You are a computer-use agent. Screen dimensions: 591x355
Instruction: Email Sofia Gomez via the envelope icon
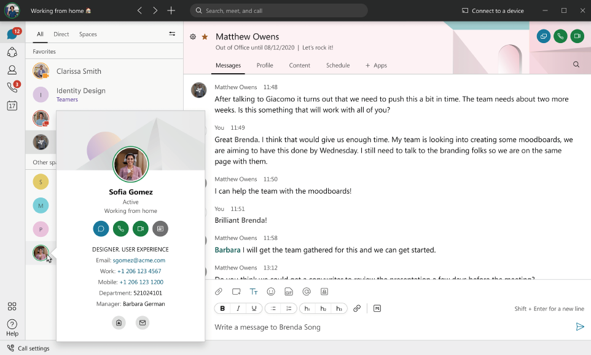pyautogui.click(x=143, y=322)
